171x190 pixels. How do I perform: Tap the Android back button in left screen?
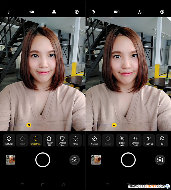pos(63,185)
